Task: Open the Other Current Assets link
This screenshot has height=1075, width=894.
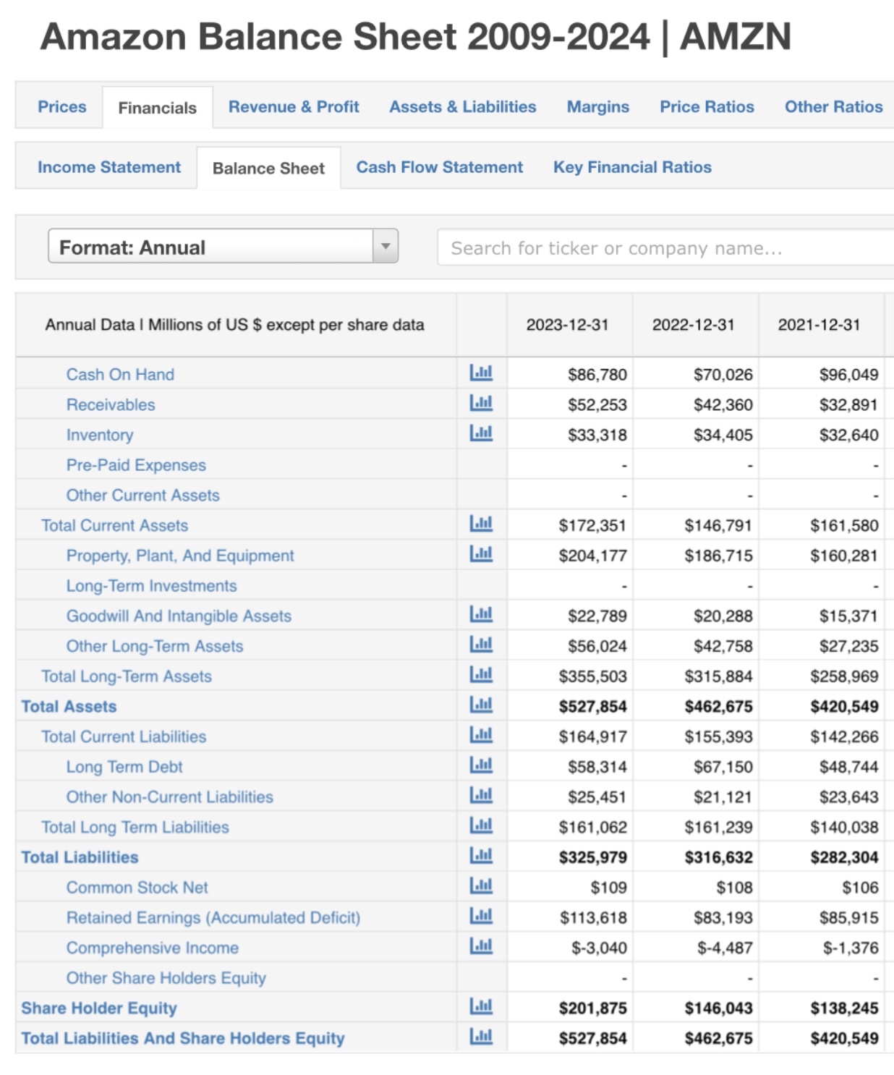Action: coord(143,496)
